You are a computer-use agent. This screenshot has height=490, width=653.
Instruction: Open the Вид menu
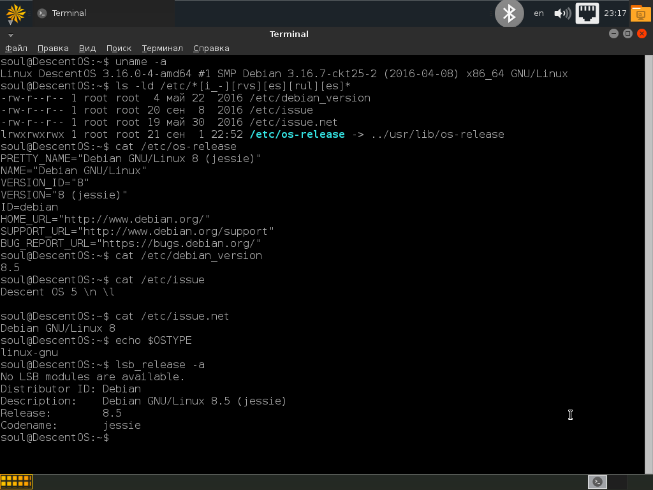click(87, 48)
